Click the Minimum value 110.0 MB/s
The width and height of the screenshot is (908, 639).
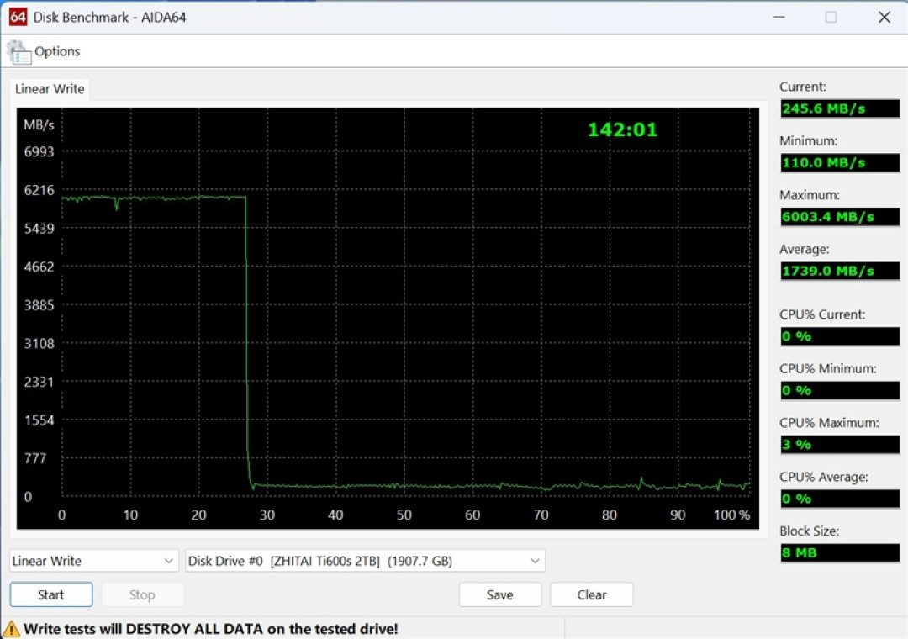click(x=840, y=162)
